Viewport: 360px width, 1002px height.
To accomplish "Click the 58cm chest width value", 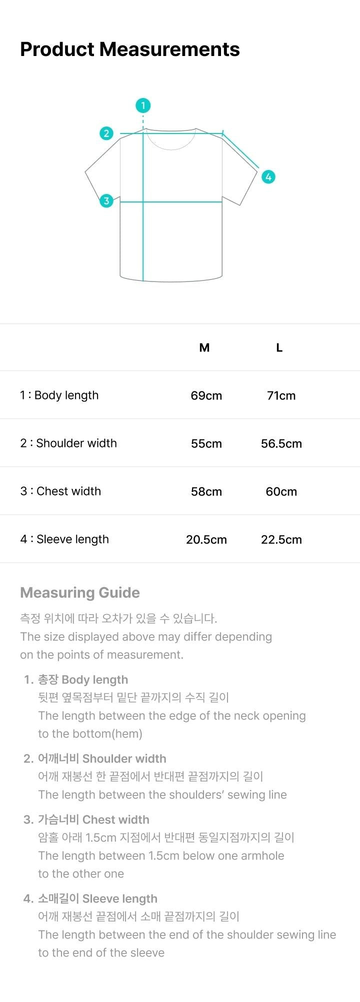I will click(206, 491).
